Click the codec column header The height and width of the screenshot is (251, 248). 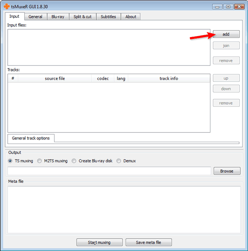(103, 79)
